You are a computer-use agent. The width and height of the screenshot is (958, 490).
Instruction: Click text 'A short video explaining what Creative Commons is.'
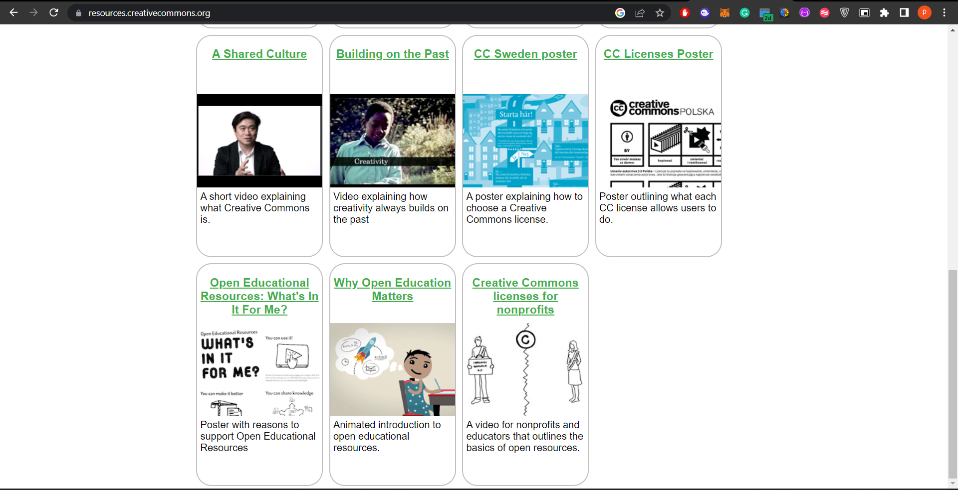click(x=255, y=208)
